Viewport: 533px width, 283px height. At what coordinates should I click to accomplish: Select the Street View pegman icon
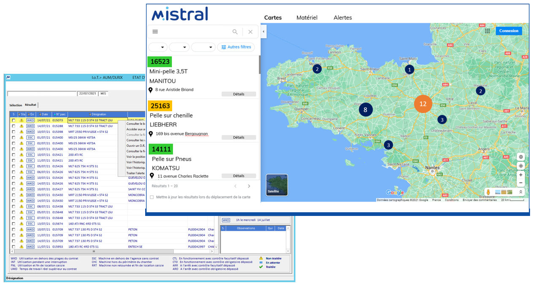pos(488,192)
